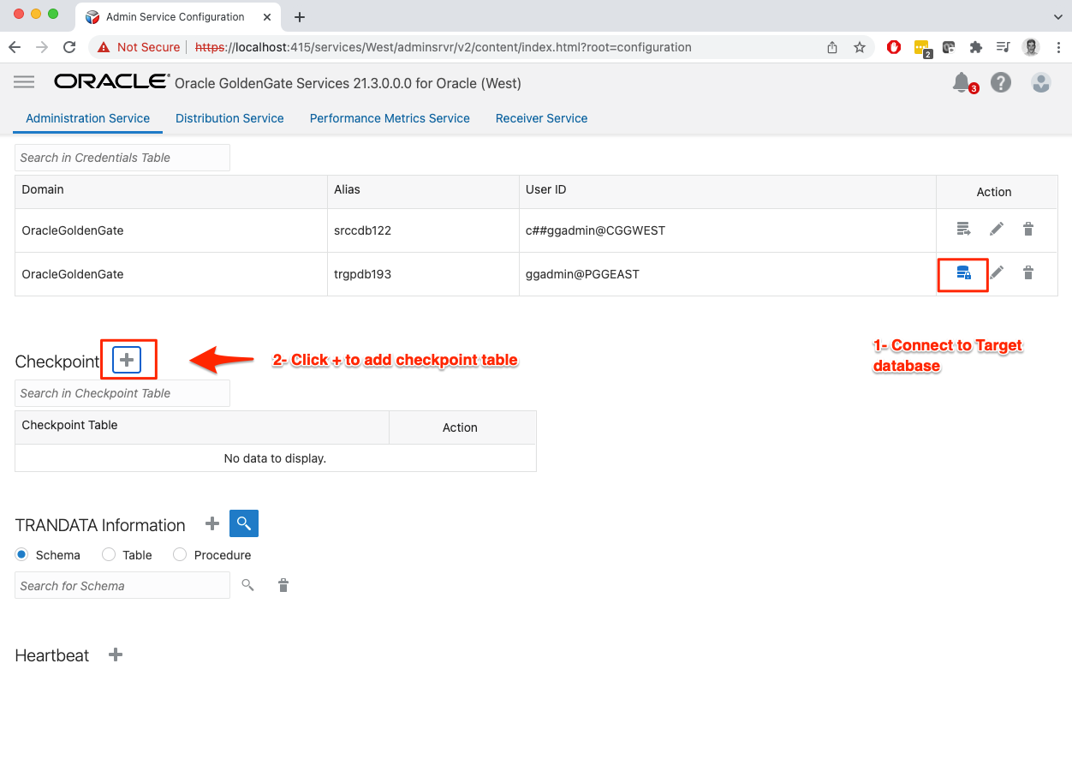Viewport: 1072px width, 777px height.
Task: Click the blue TRANDATA search button
Action: 244,523
